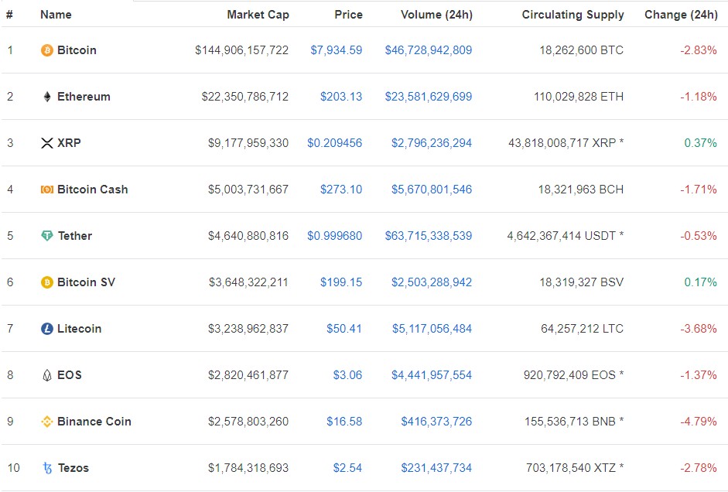The image size is (728, 492).
Task: Click the Bitcoin coin logo icon
Action: pyautogui.click(x=47, y=50)
